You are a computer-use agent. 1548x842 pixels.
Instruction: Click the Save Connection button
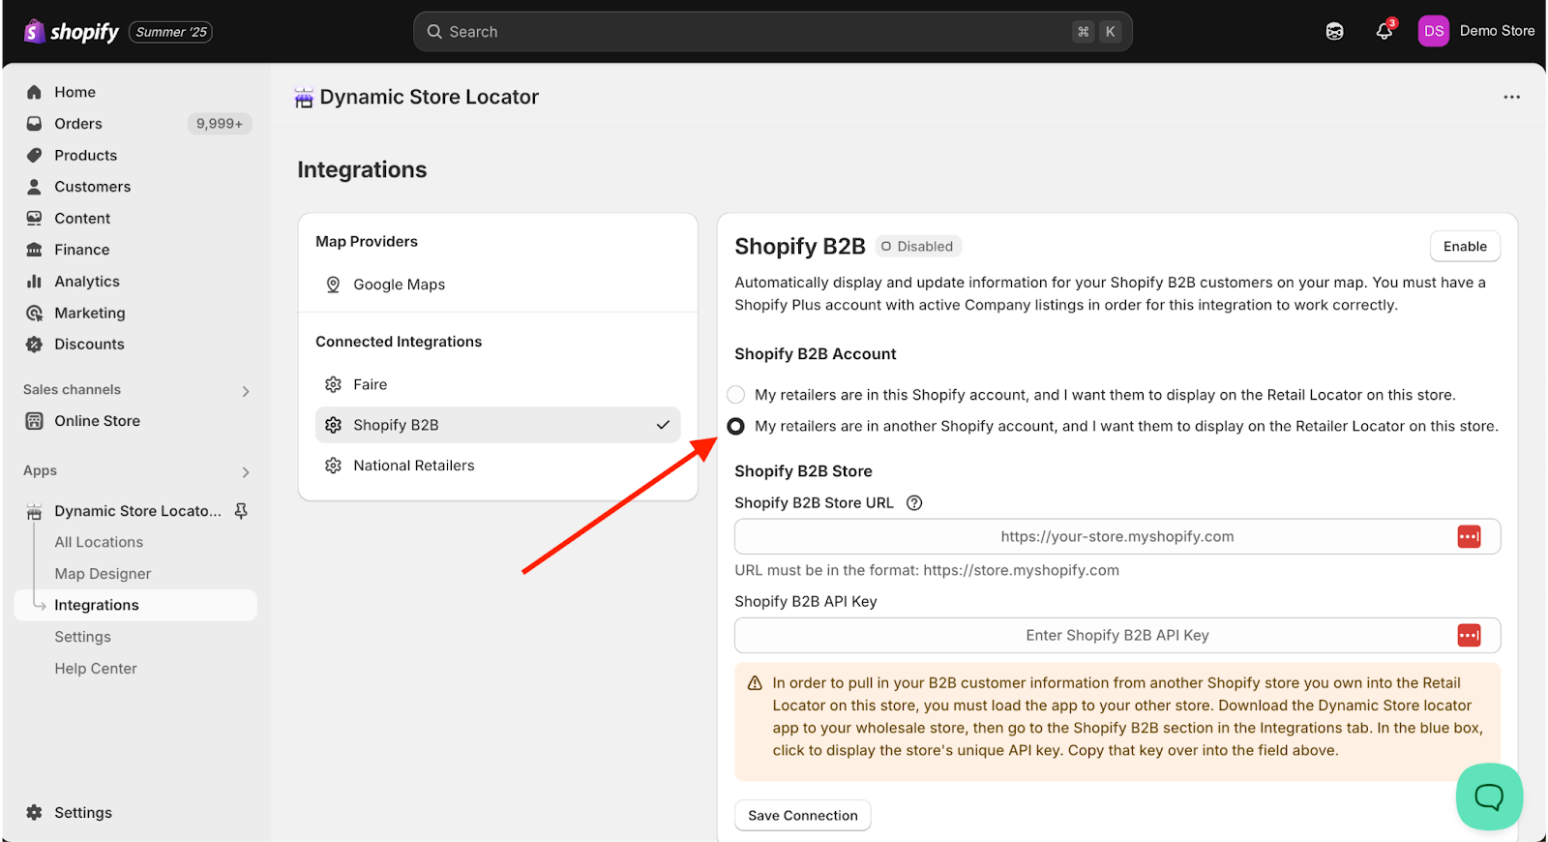click(x=802, y=815)
